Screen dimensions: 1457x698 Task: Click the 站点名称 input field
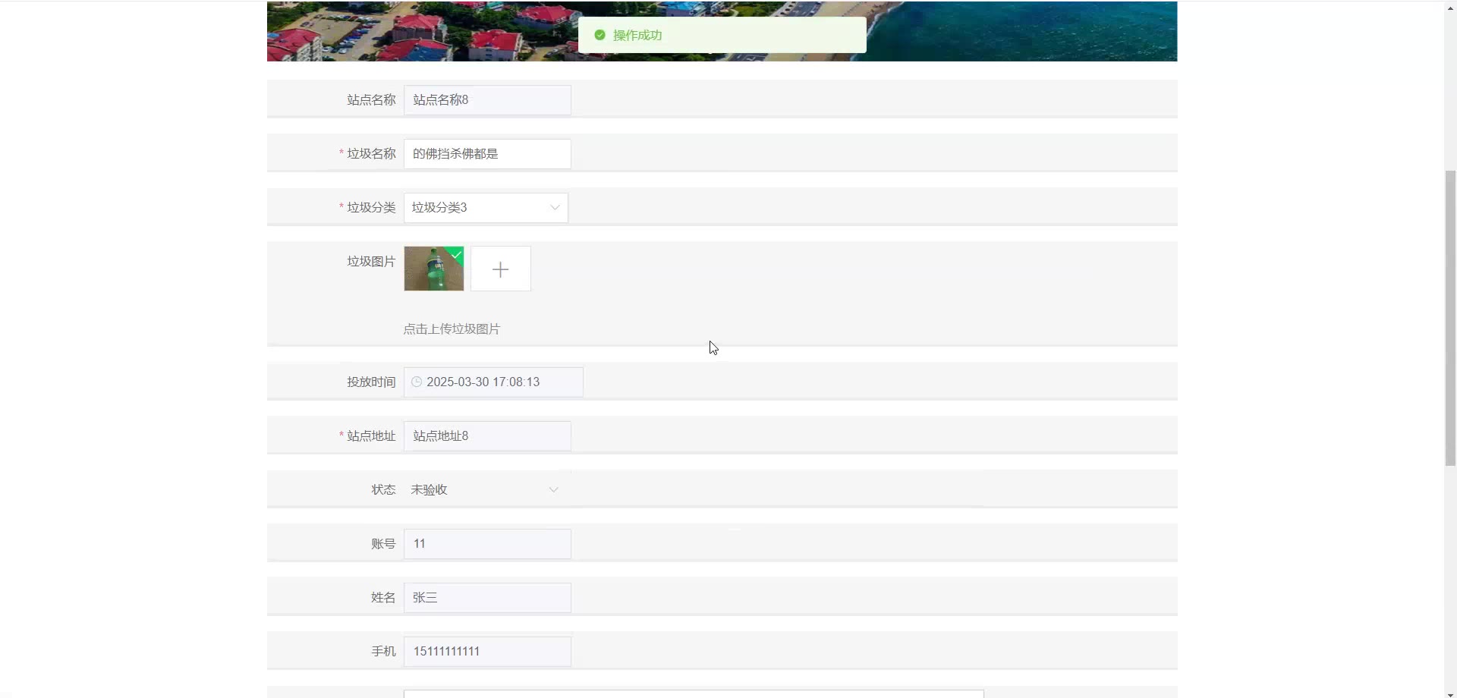(487, 100)
